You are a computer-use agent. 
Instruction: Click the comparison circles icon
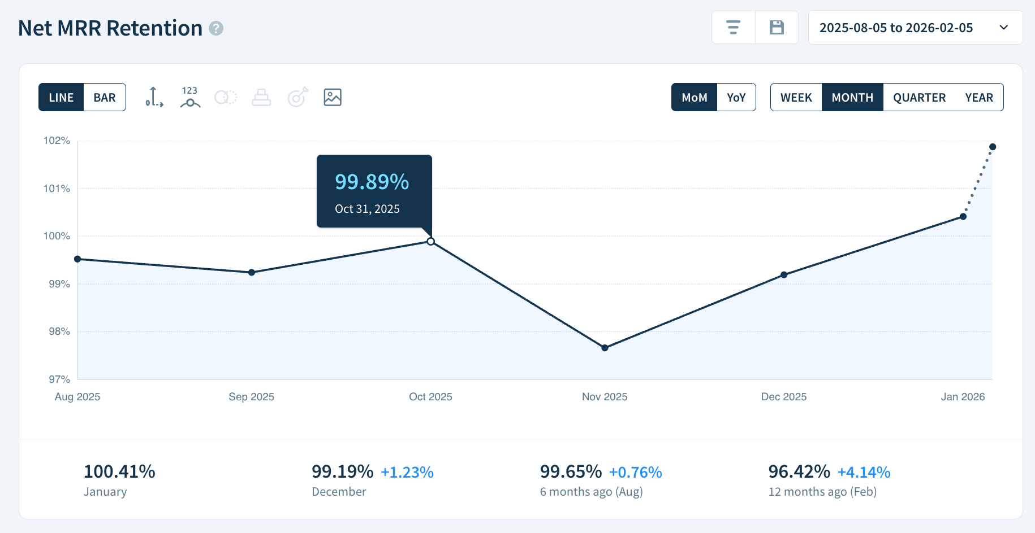226,97
